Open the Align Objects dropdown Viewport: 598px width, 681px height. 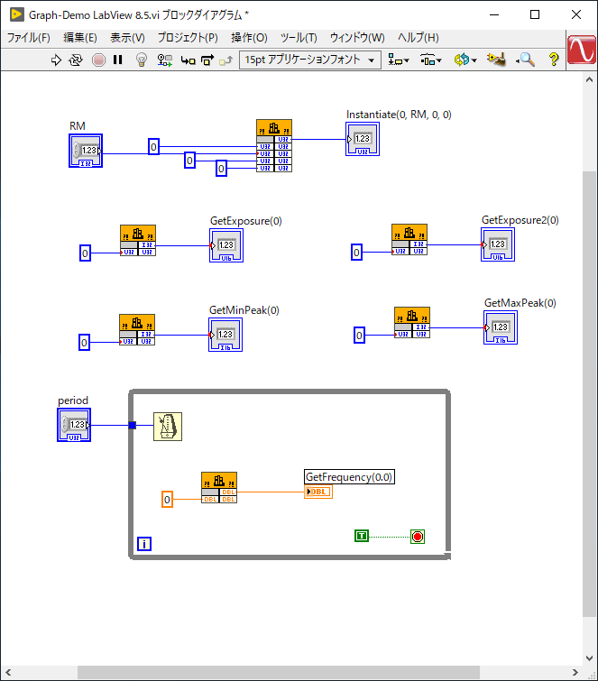point(399,60)
